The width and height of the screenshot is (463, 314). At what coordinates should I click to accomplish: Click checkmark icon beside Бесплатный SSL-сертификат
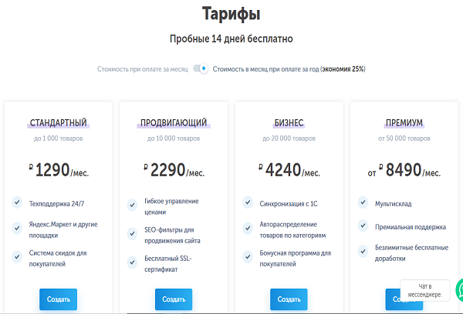(x=132, y=258)
